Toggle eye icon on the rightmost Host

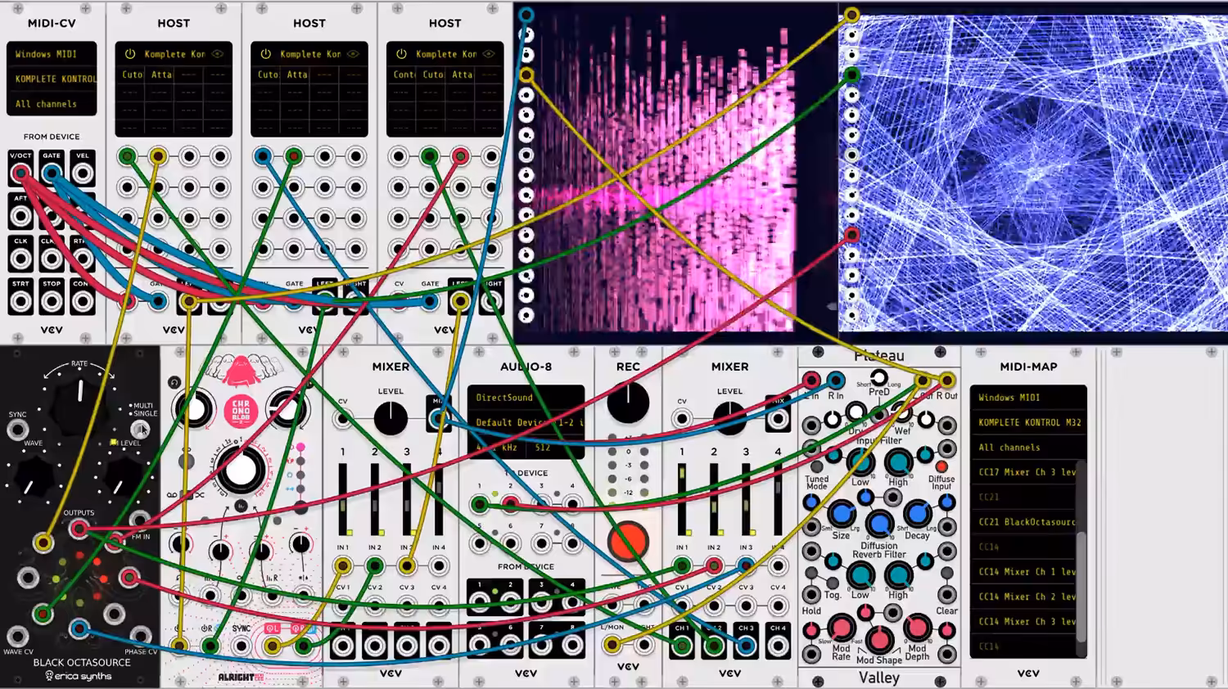[x=490, y=54]
